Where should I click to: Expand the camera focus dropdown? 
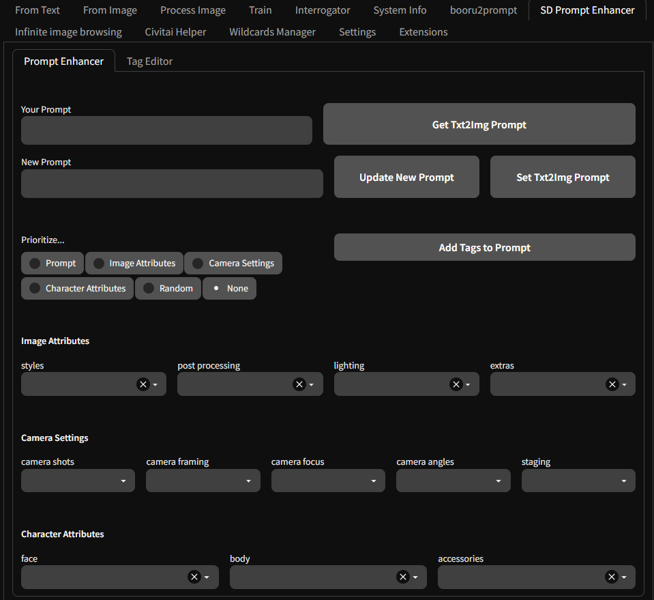328,481
